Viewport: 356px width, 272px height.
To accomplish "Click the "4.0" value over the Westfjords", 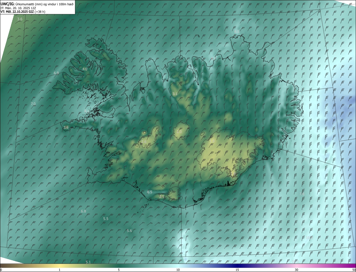I will pos(85,69).
